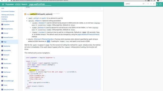Open page.setDefaultTimeout(timeout) link
This screenshot has width=163, height=91.
pyautogui.click(x=88, y=34)
